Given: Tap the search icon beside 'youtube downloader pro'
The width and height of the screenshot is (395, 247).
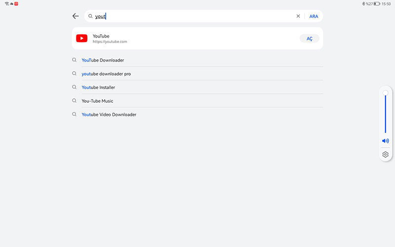Looking at the screenshot, I should click(74, 74).
